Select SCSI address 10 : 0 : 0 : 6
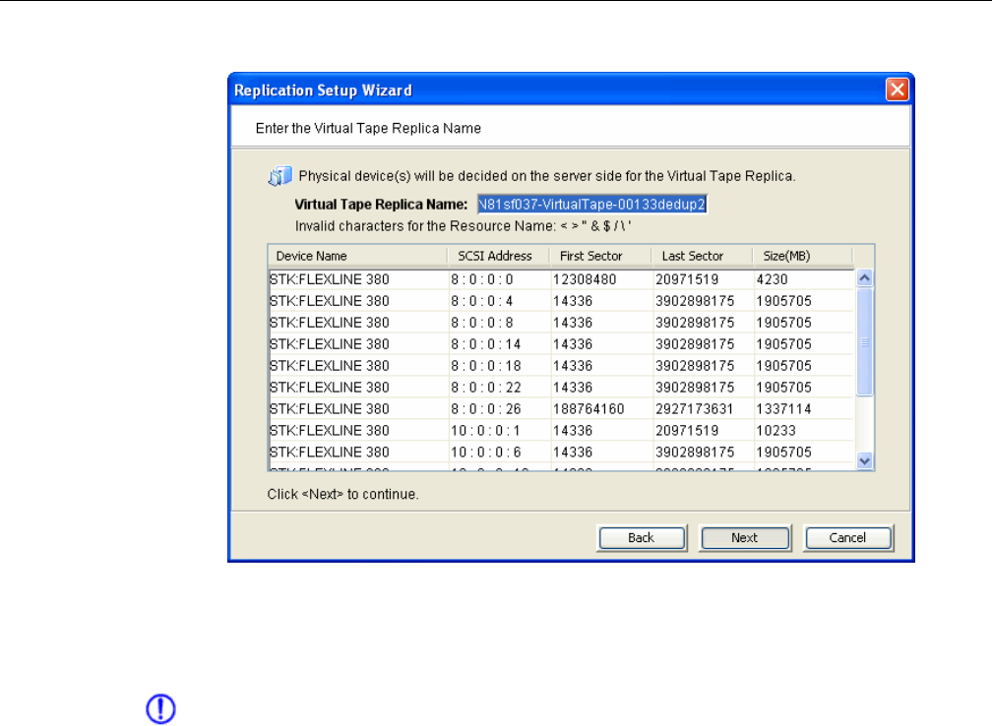Viewport: 992px width, 726px height. click(x=486, y=452)
